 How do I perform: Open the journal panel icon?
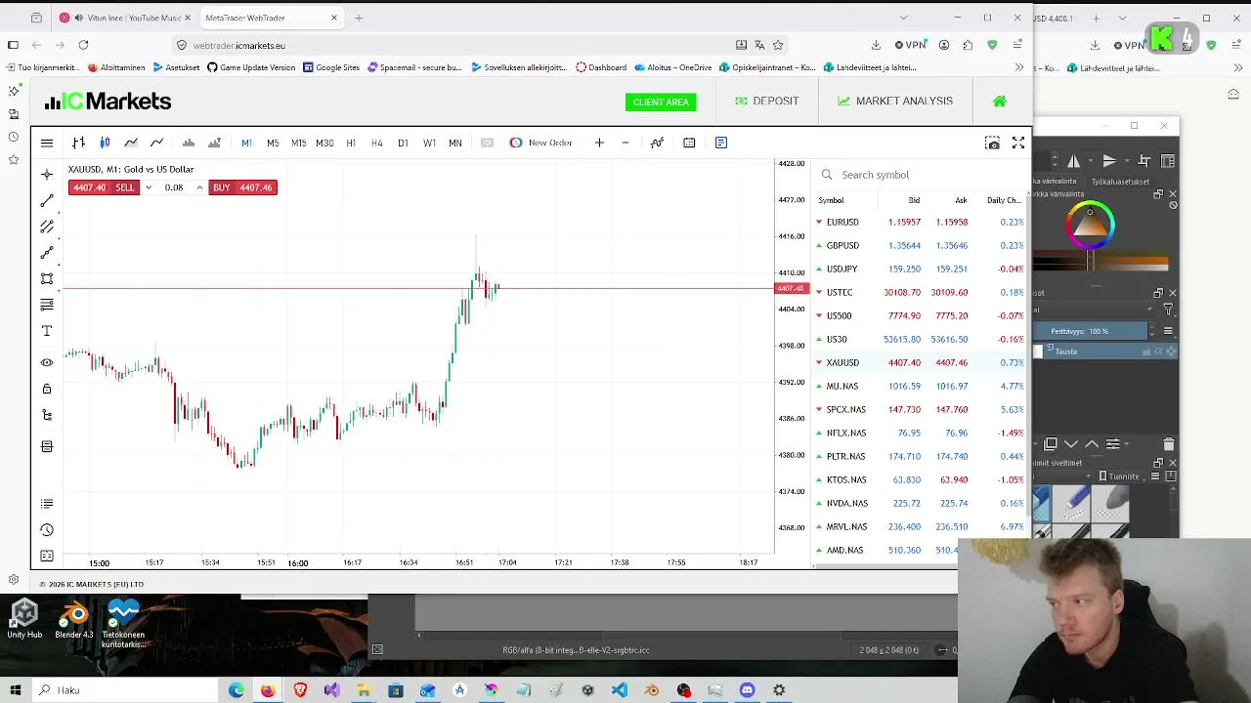click(47, 557)
